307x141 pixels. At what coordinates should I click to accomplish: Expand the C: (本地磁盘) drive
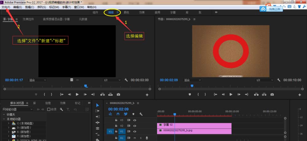tap(9, 123)
